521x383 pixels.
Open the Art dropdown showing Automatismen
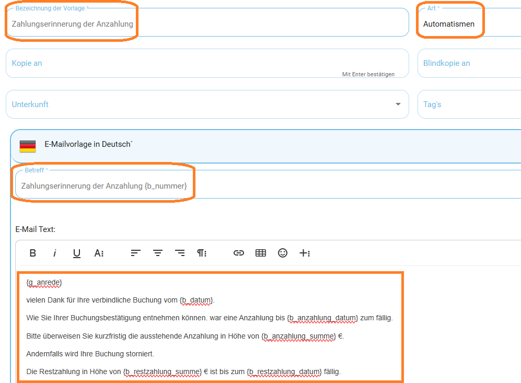(469, 22)
